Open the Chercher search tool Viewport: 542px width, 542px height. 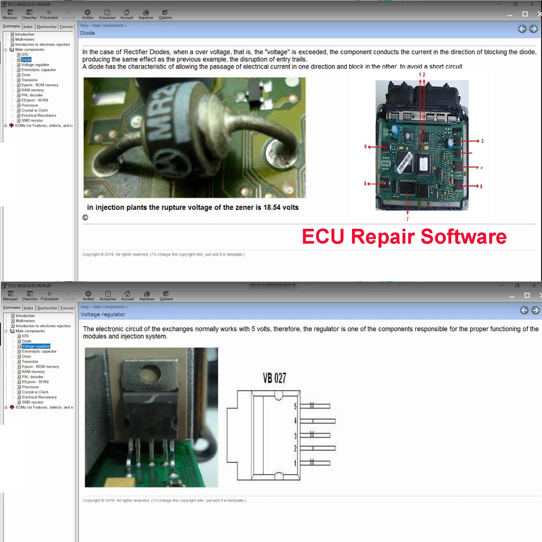29,13
